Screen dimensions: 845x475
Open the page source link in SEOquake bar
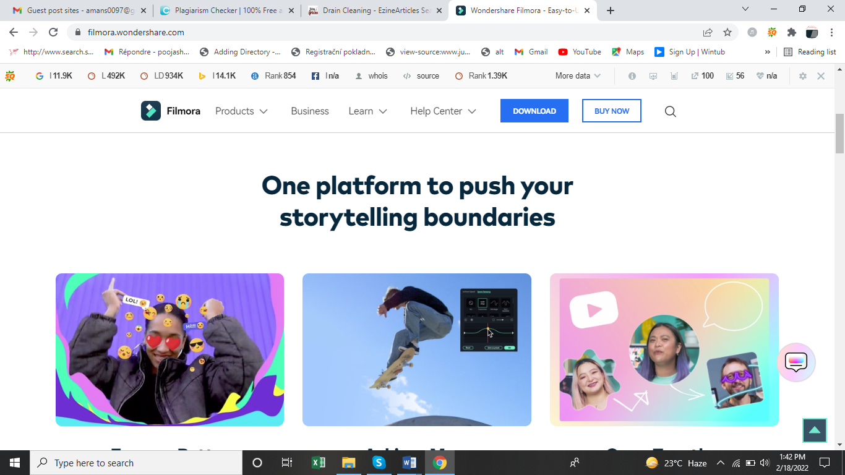coord(421,76)
